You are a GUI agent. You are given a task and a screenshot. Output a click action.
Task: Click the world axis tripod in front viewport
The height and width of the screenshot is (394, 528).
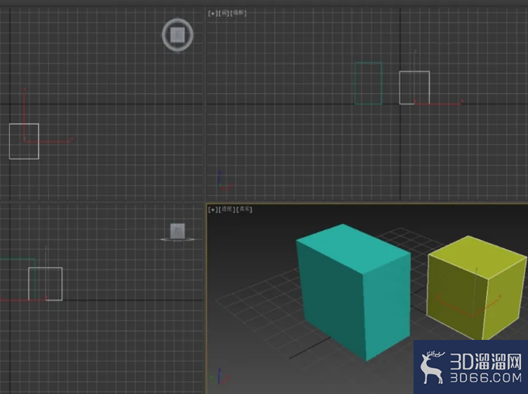point(224,181)
